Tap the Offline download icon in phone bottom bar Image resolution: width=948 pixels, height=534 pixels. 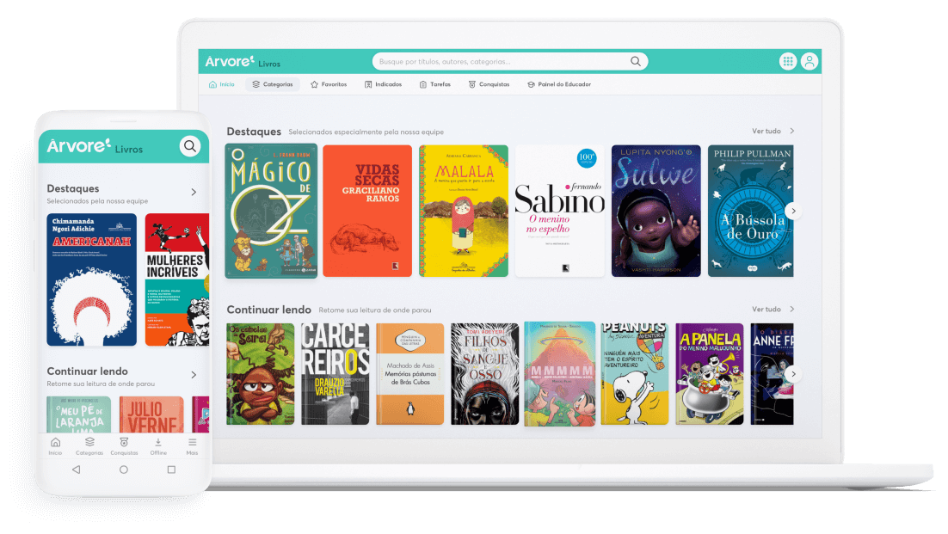(x=157, y=442)
